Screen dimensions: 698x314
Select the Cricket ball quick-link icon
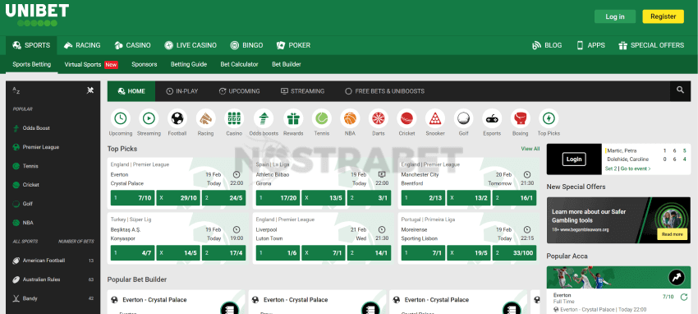tap(406, 118)
